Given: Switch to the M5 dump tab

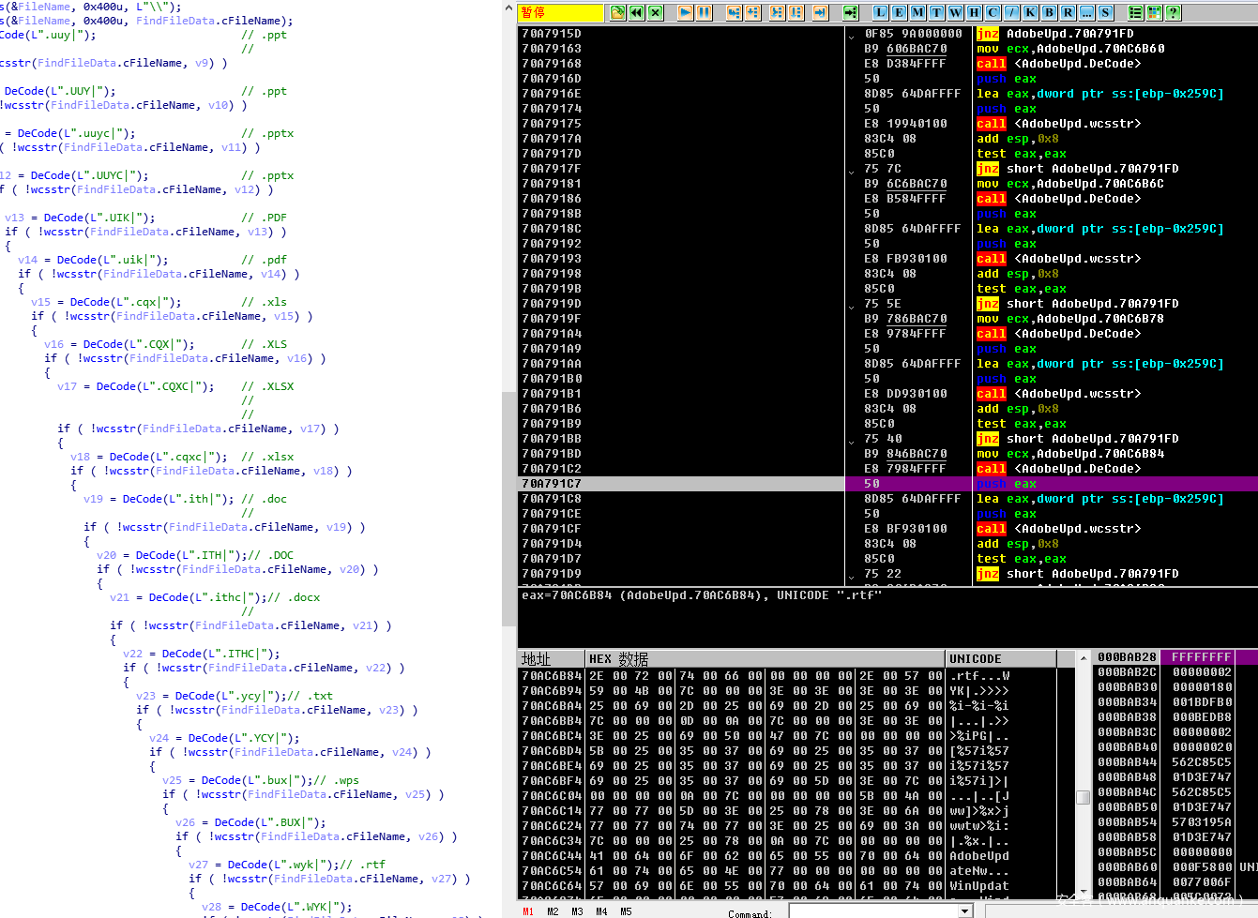Looking at the screenshot, I should pos(626,911).
